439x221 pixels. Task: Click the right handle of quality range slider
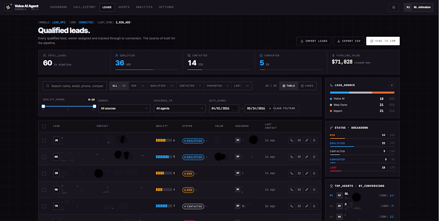[x=95, y=106]
